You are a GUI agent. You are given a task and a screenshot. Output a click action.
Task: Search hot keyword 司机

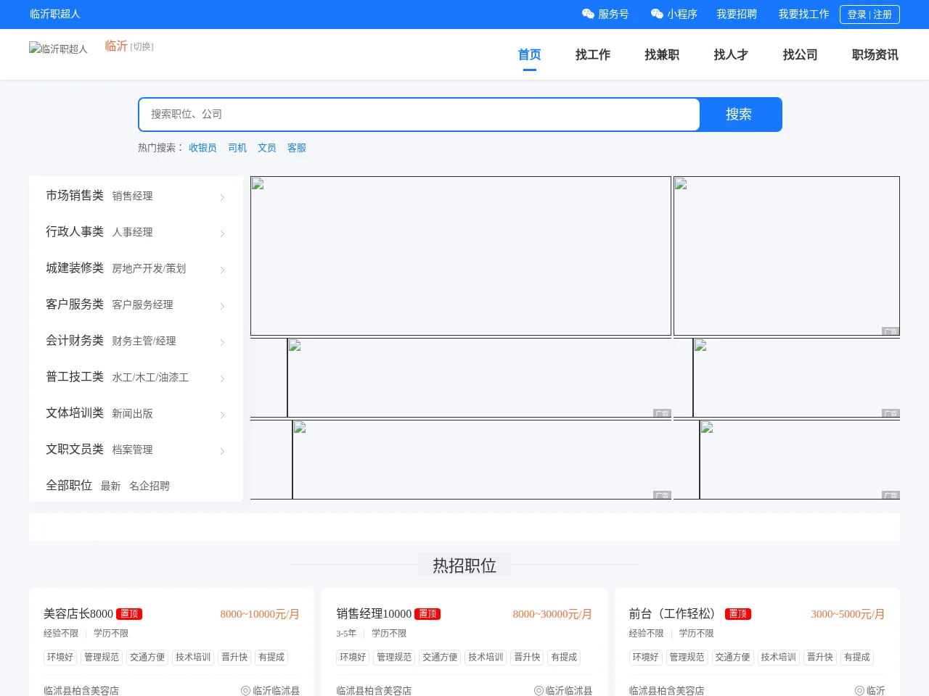pos(237,148)
